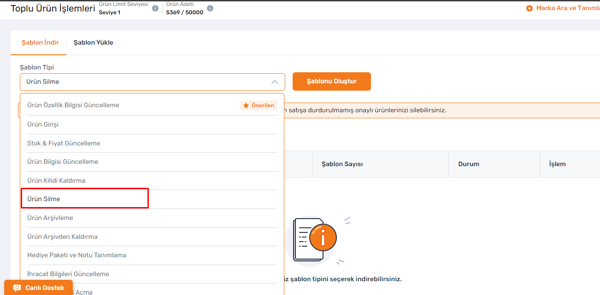Select İhracat Bilgileri Güncelleme option

click(152, 274)
